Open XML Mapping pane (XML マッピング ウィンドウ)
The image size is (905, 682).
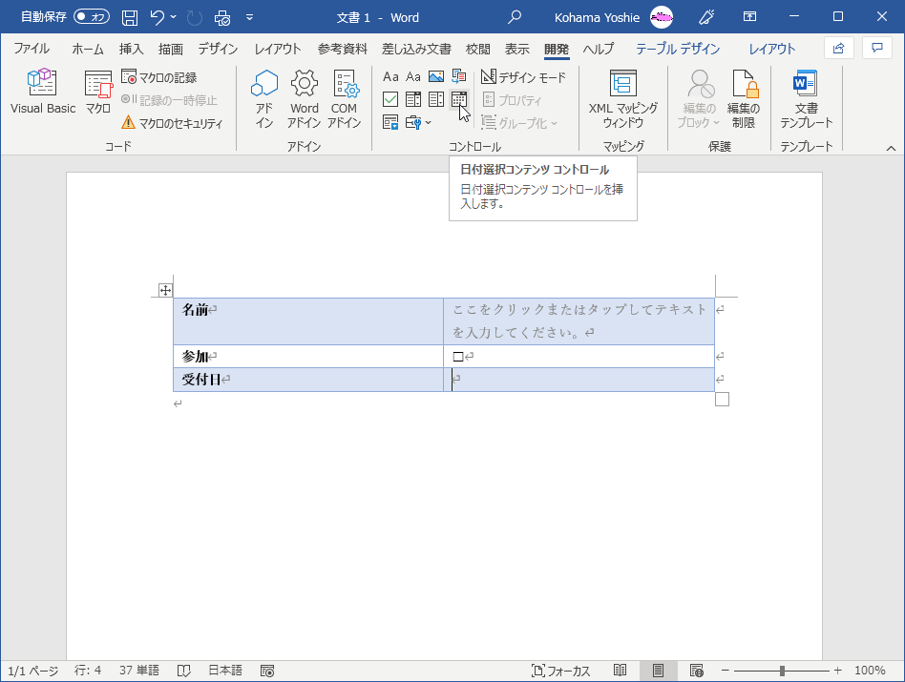pyautogui.click(x=622, y=98)
